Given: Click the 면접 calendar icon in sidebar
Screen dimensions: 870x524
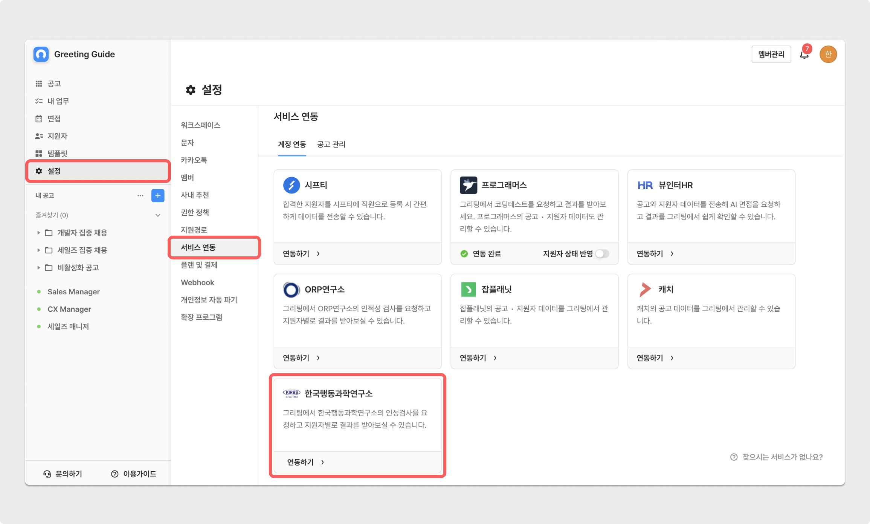Looking at the screenshot, I should tap(39, 119).
